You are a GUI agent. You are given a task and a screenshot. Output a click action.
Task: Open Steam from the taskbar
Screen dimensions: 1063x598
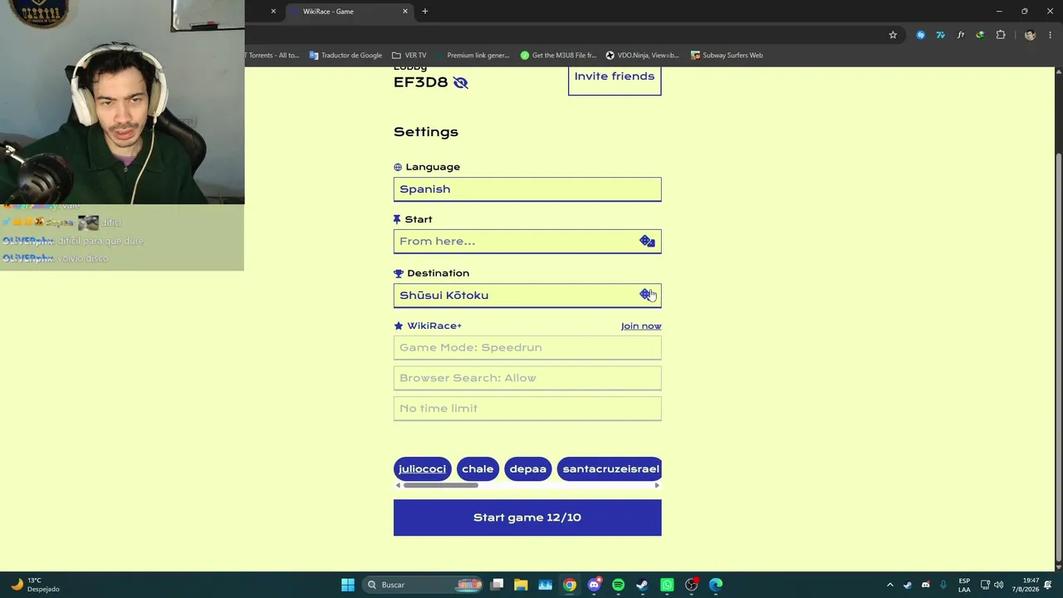click(642, 585)
